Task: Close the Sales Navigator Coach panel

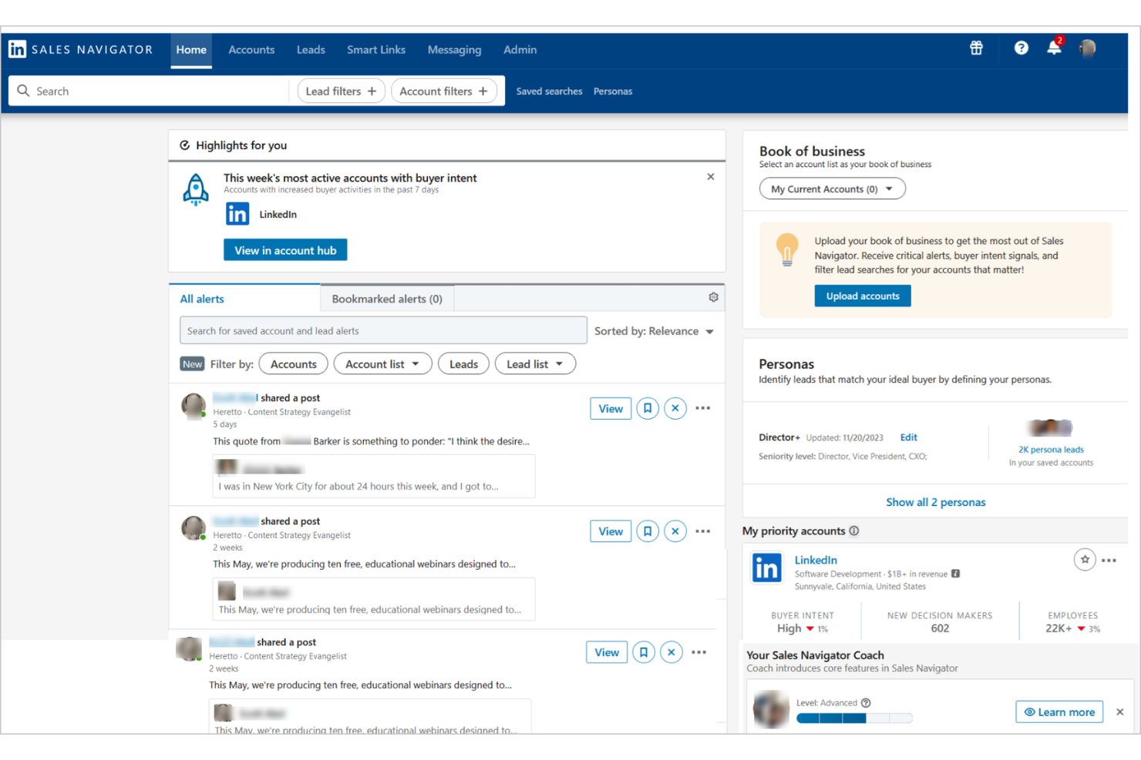Action: tap(1119, 712)
